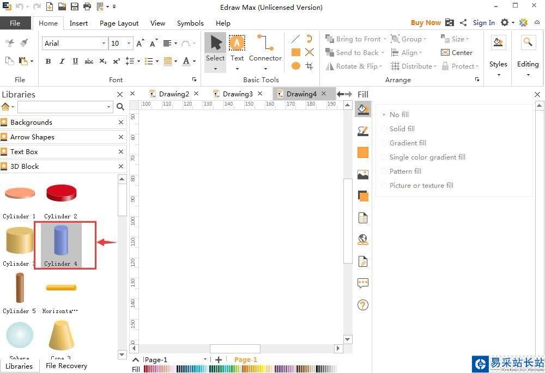Screen dimensions: 545x373
Task: Apply underline formatting
Action: pos(75,61)
